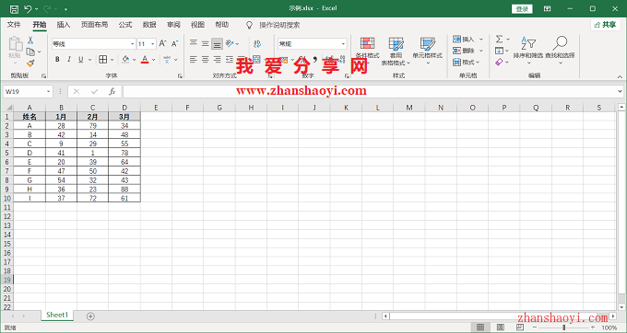627x333 pixels.
Task: Toggle Underline formatting
Action: tap(81, 60)
